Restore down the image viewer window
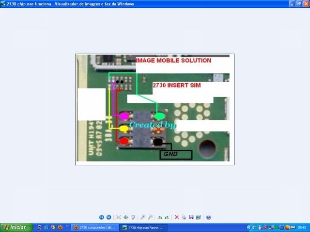The height and width of the screenshot is (232, 310). [x=299, y=4]
